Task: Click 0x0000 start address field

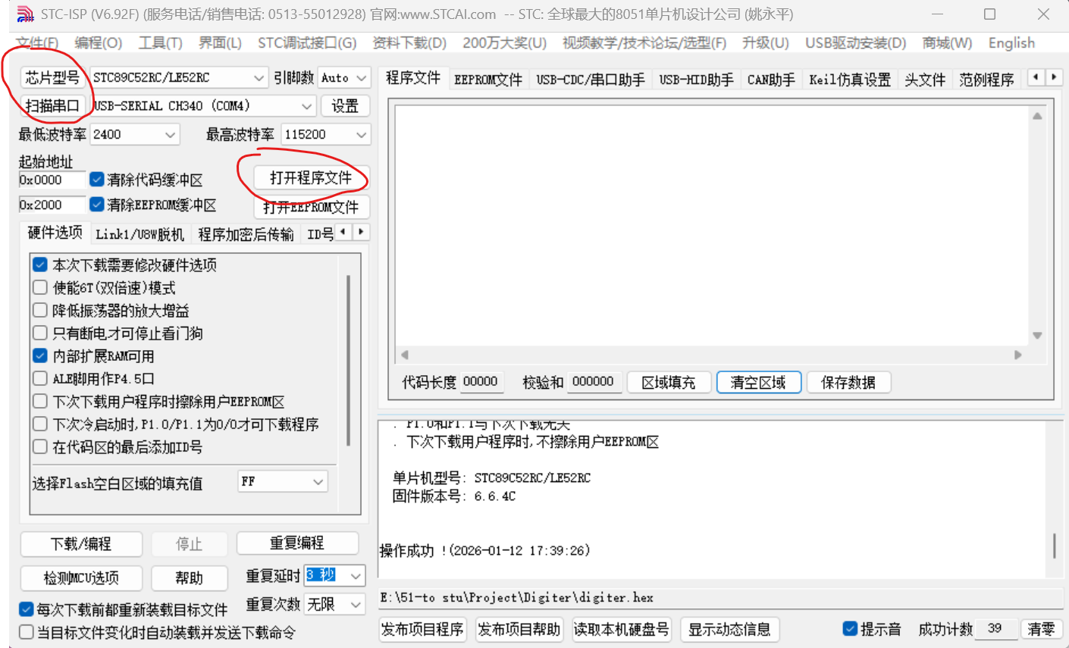Action: coord(52,180)
